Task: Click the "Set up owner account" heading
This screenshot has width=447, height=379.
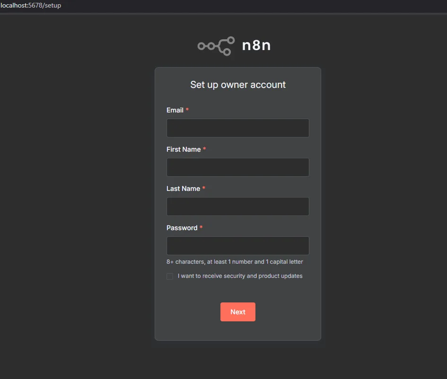Action: click(x=238, y=85)
